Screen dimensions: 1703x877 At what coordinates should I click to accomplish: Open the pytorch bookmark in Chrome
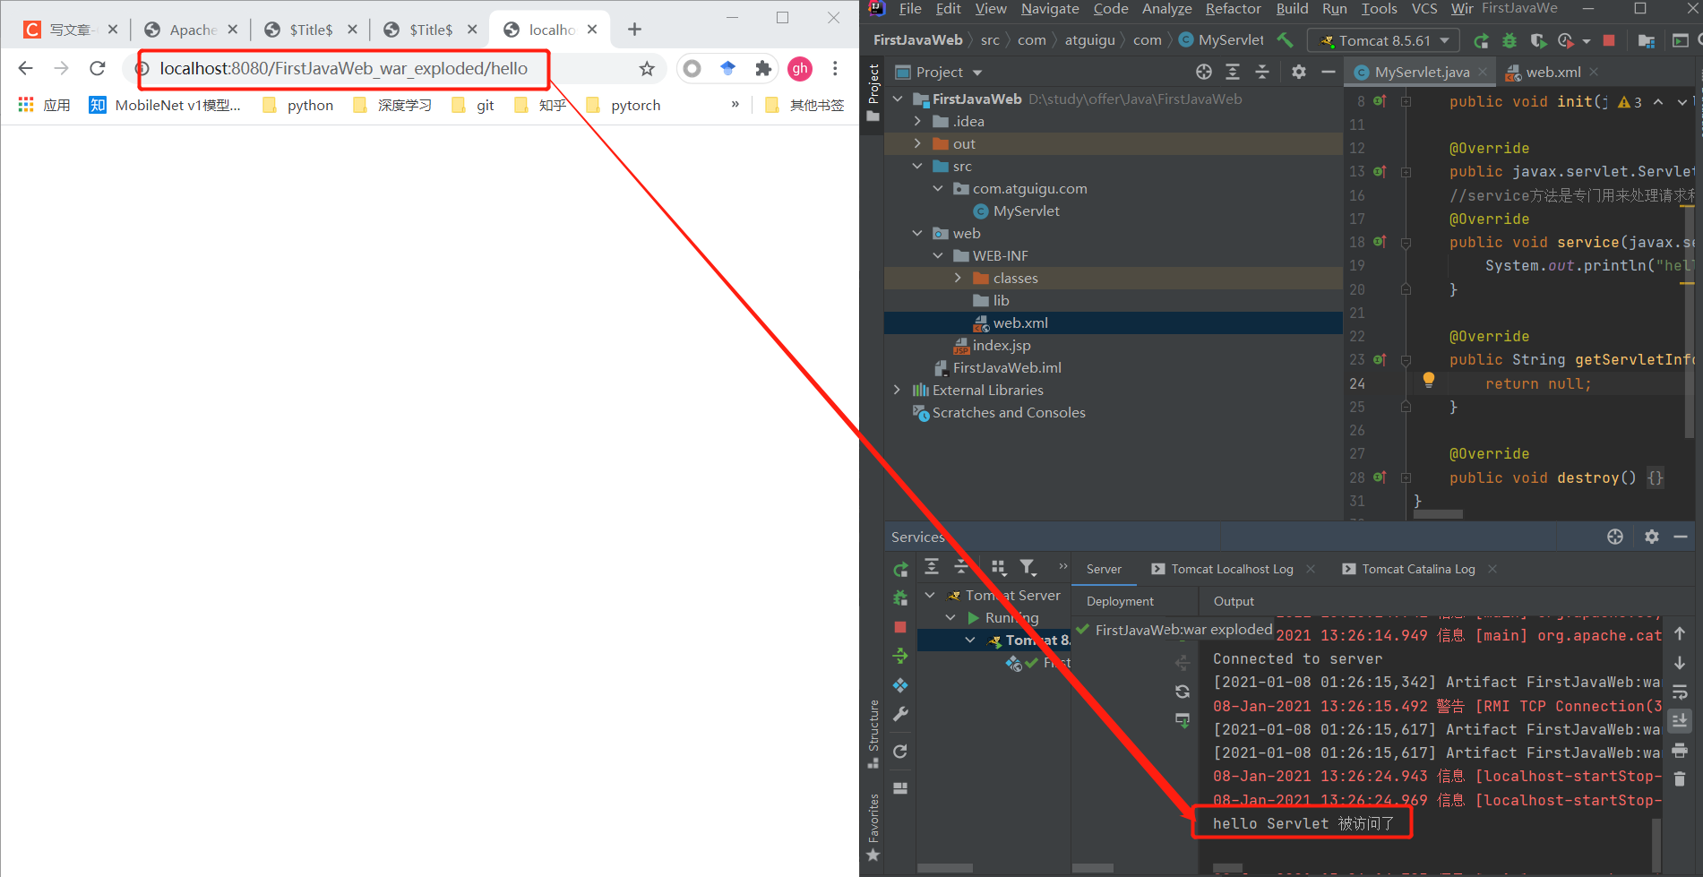click(635, 105)
